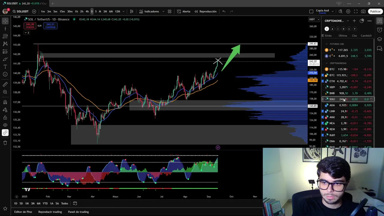Switch to the 15m timeframe

62,11
